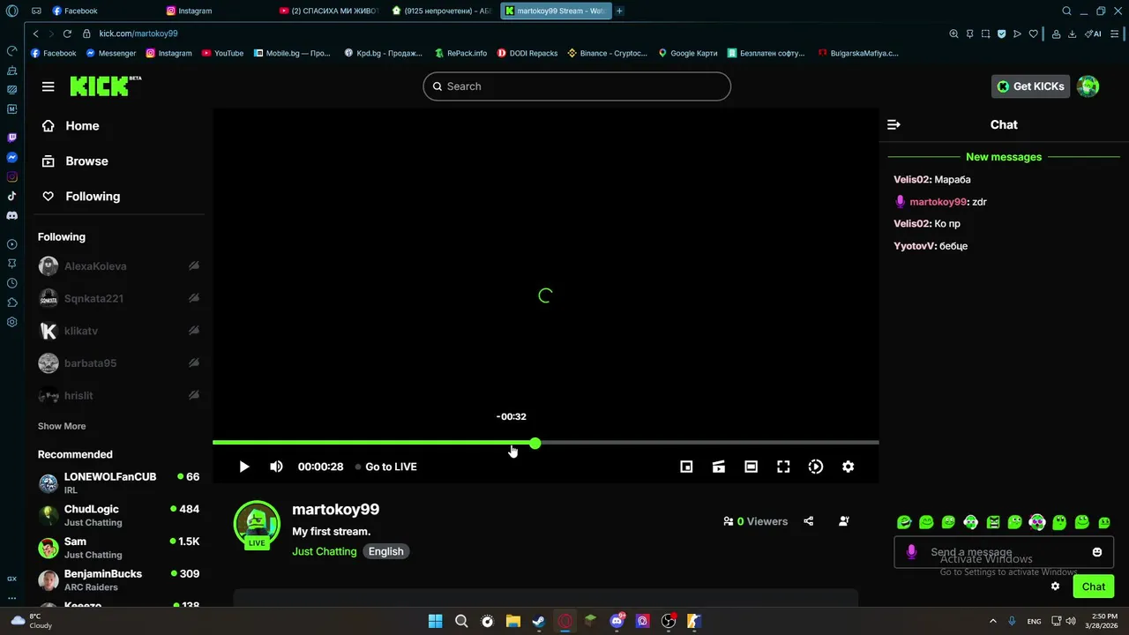Open the video player settings gear

tap(848, 467)
